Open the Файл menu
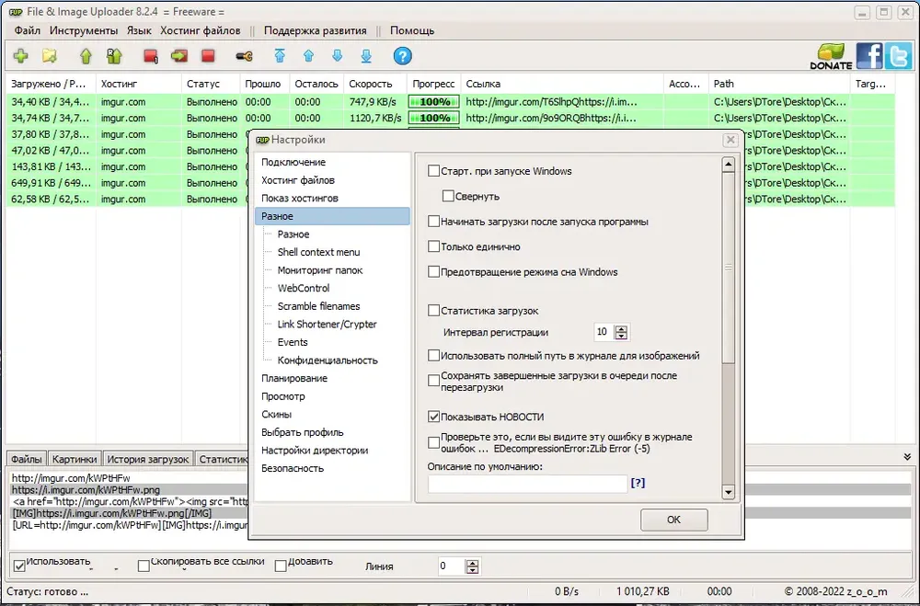Image resolution: width=920 pixels, height=606 pixels. 28,30
